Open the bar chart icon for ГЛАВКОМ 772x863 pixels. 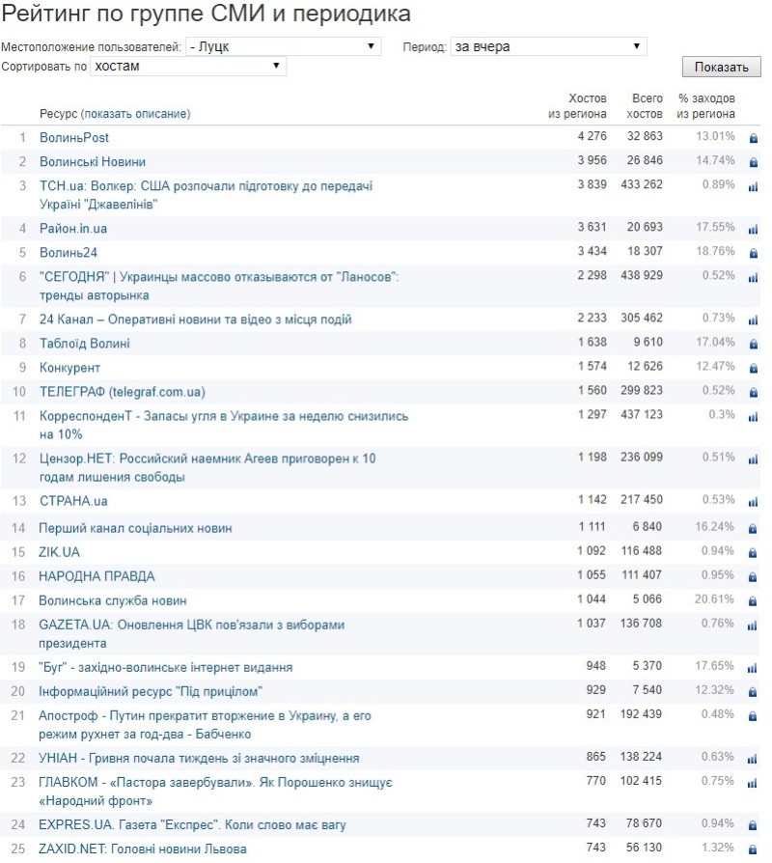click(x=754, y=783)
